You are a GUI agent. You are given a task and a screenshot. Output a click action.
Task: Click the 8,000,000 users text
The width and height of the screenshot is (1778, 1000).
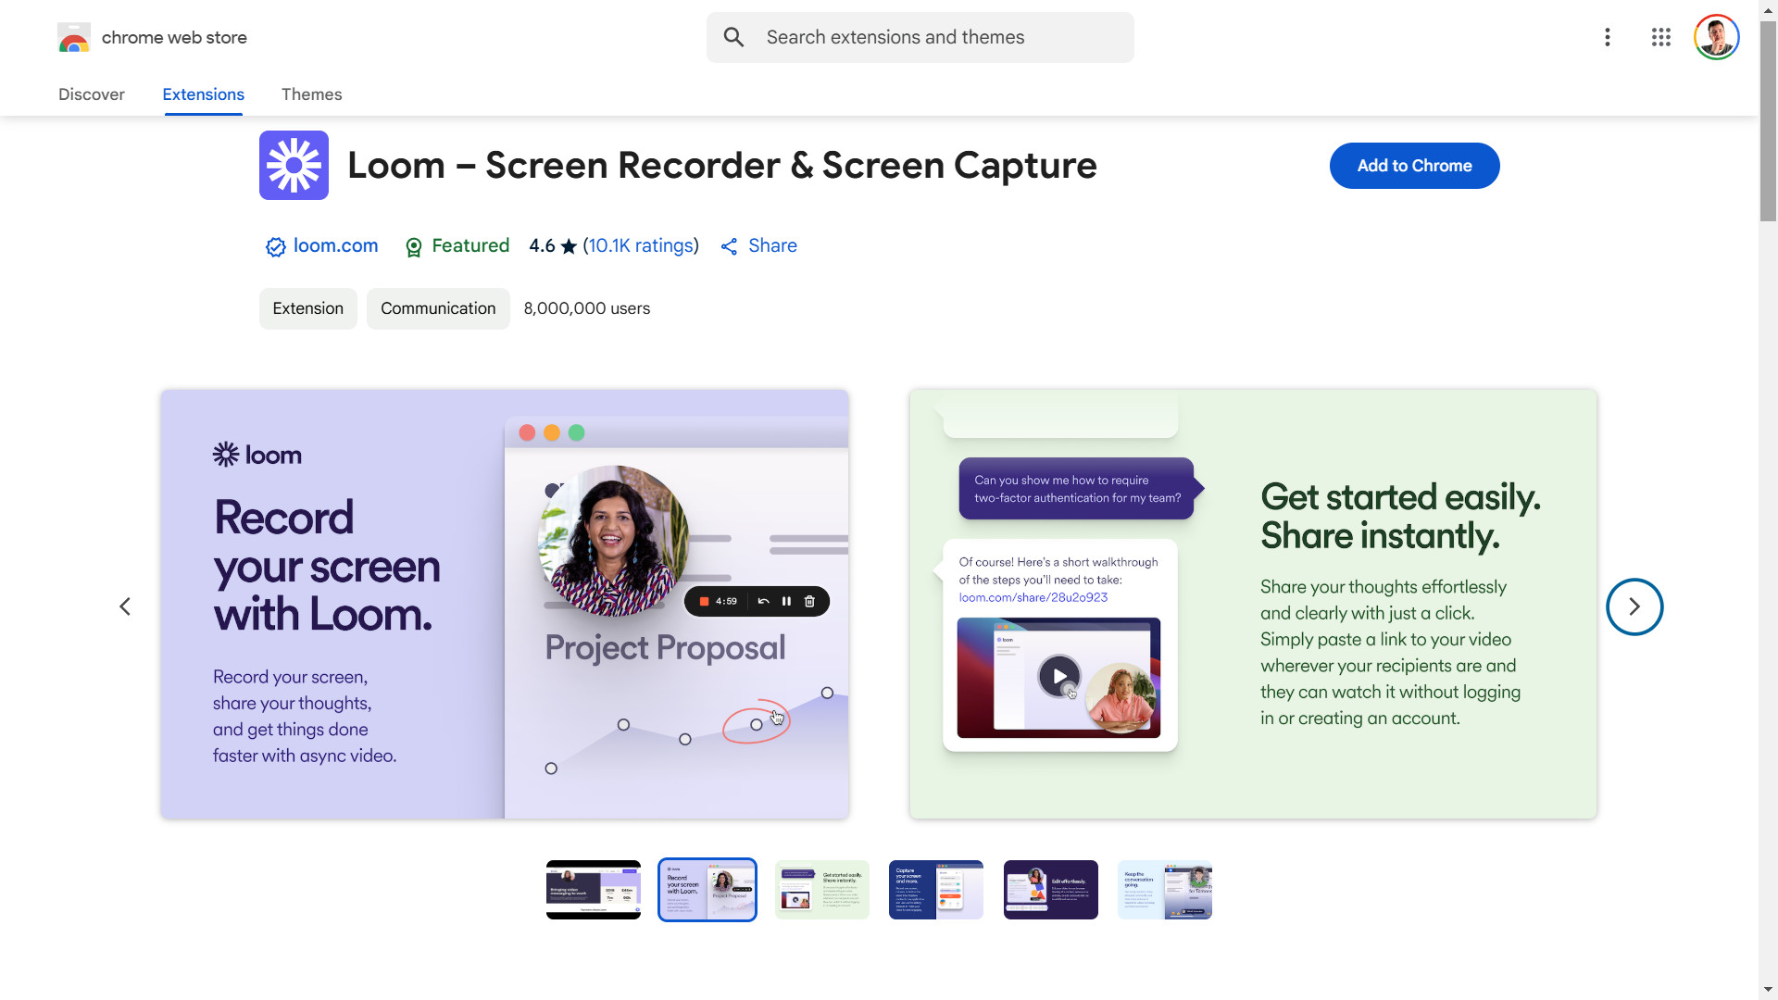pos(587,308)
